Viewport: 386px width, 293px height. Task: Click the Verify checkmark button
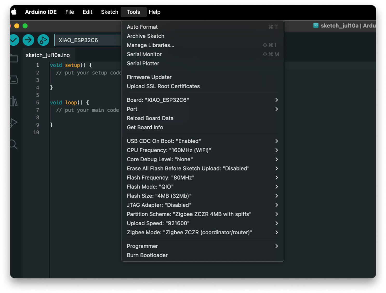pos(14,40)
